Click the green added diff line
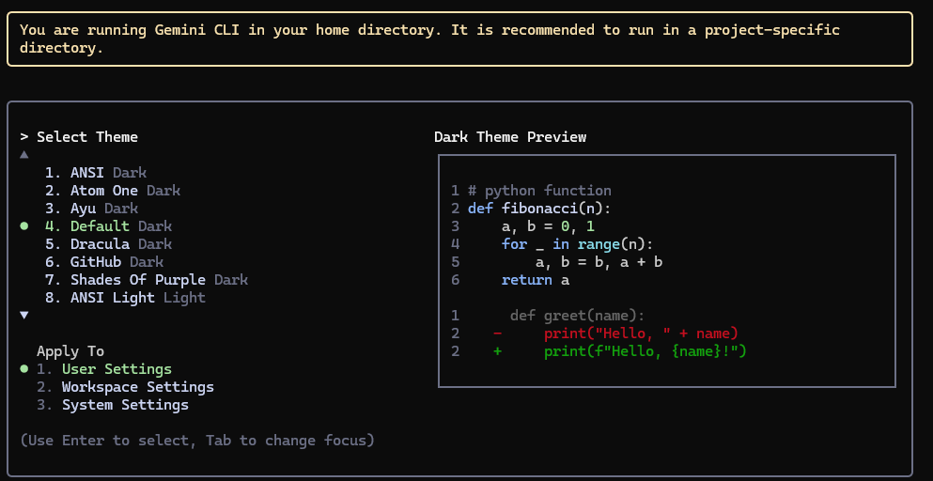The height and width of the screenshot is (481, 933). tap(599, 351)
